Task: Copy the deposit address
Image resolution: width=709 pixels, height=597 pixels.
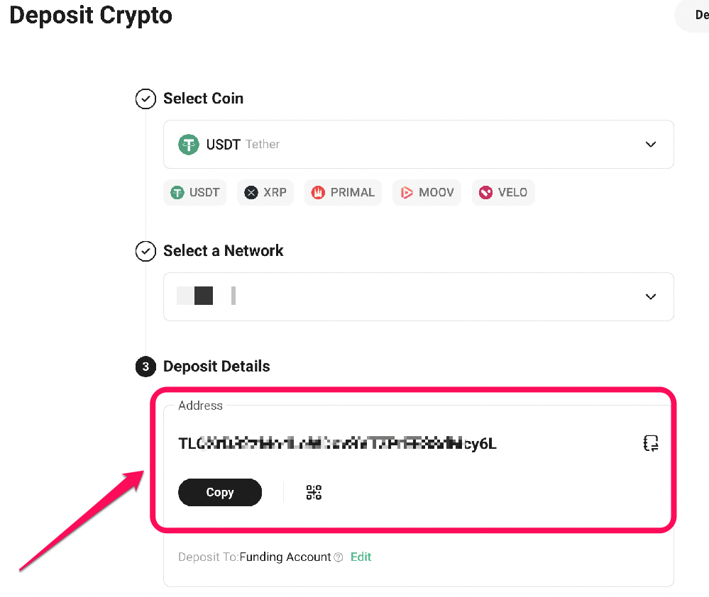Action: coord(220,492)
